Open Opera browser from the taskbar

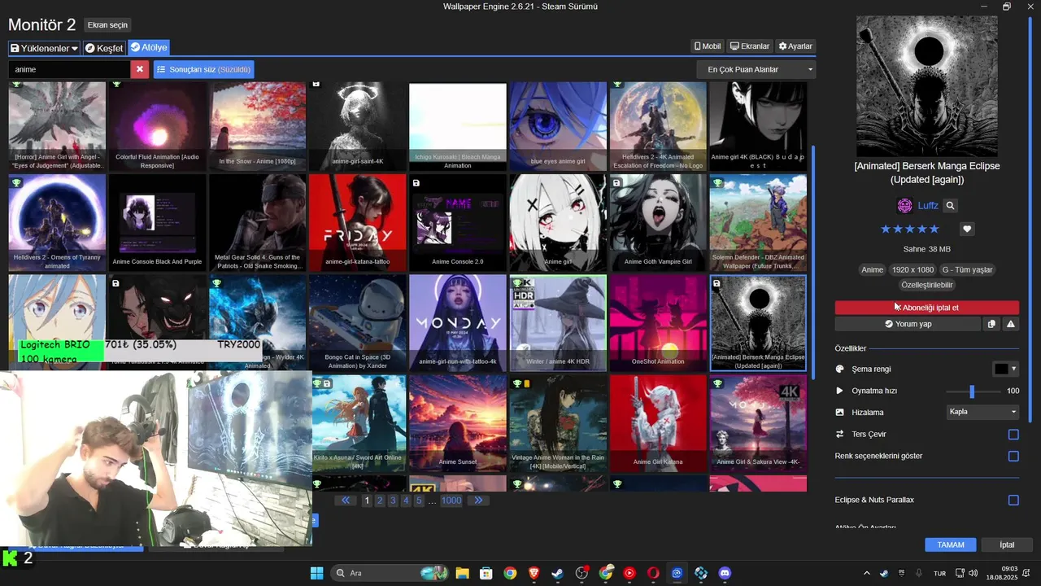tap(653, 573)
